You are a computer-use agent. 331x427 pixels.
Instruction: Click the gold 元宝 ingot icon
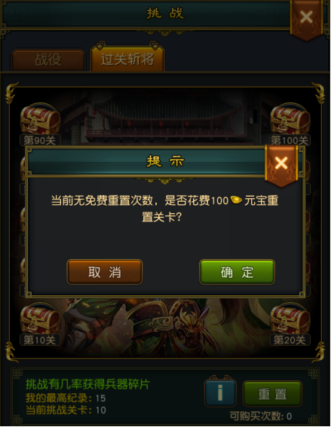pos(236,200)
